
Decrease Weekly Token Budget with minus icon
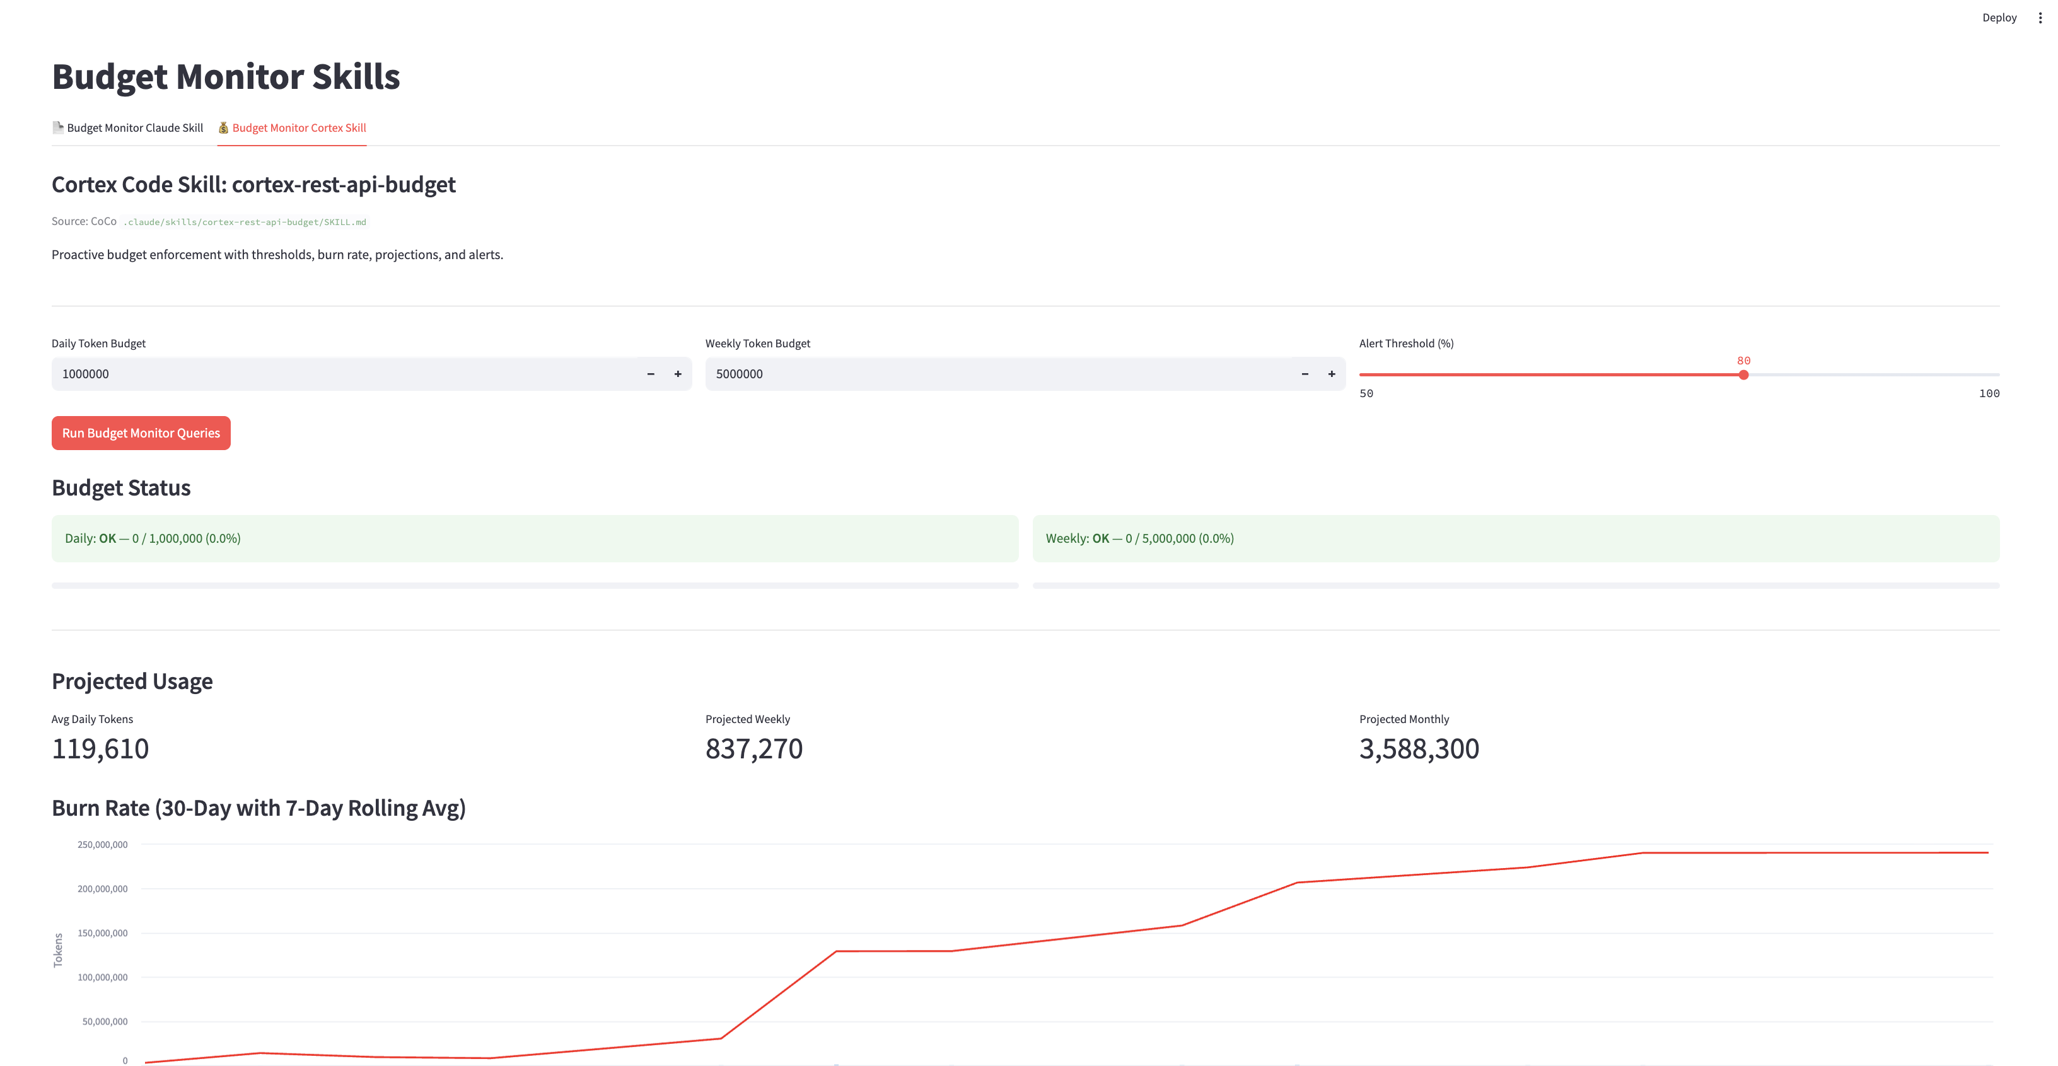point(1305,374)
